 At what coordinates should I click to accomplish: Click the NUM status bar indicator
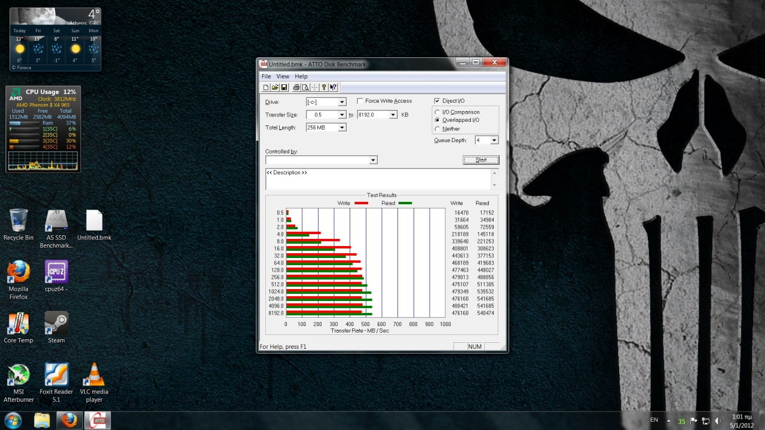[475, 346]
